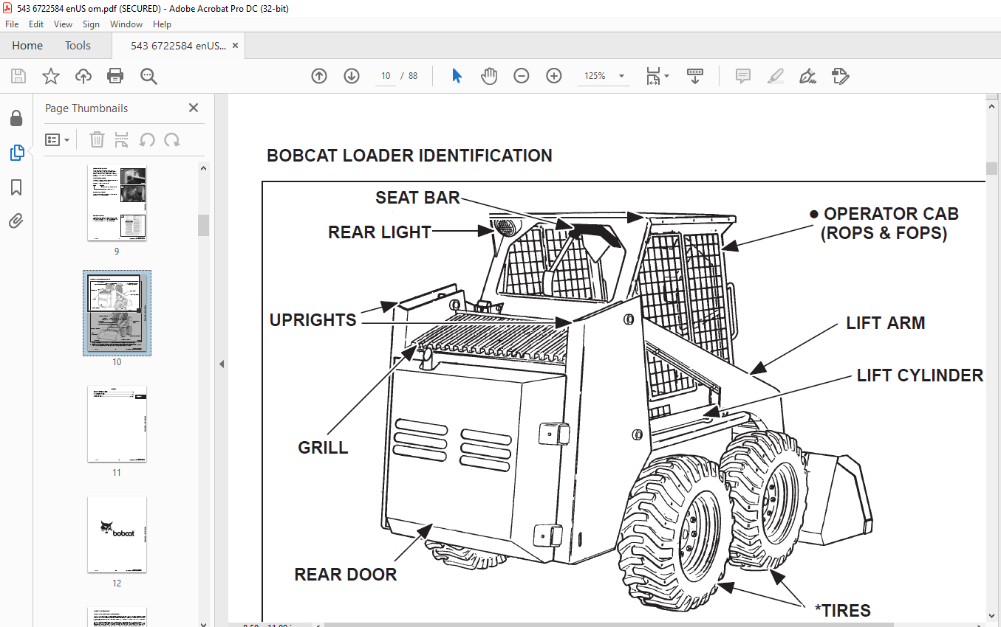Click the scrolling mode toolbar icon

(695, 76)
